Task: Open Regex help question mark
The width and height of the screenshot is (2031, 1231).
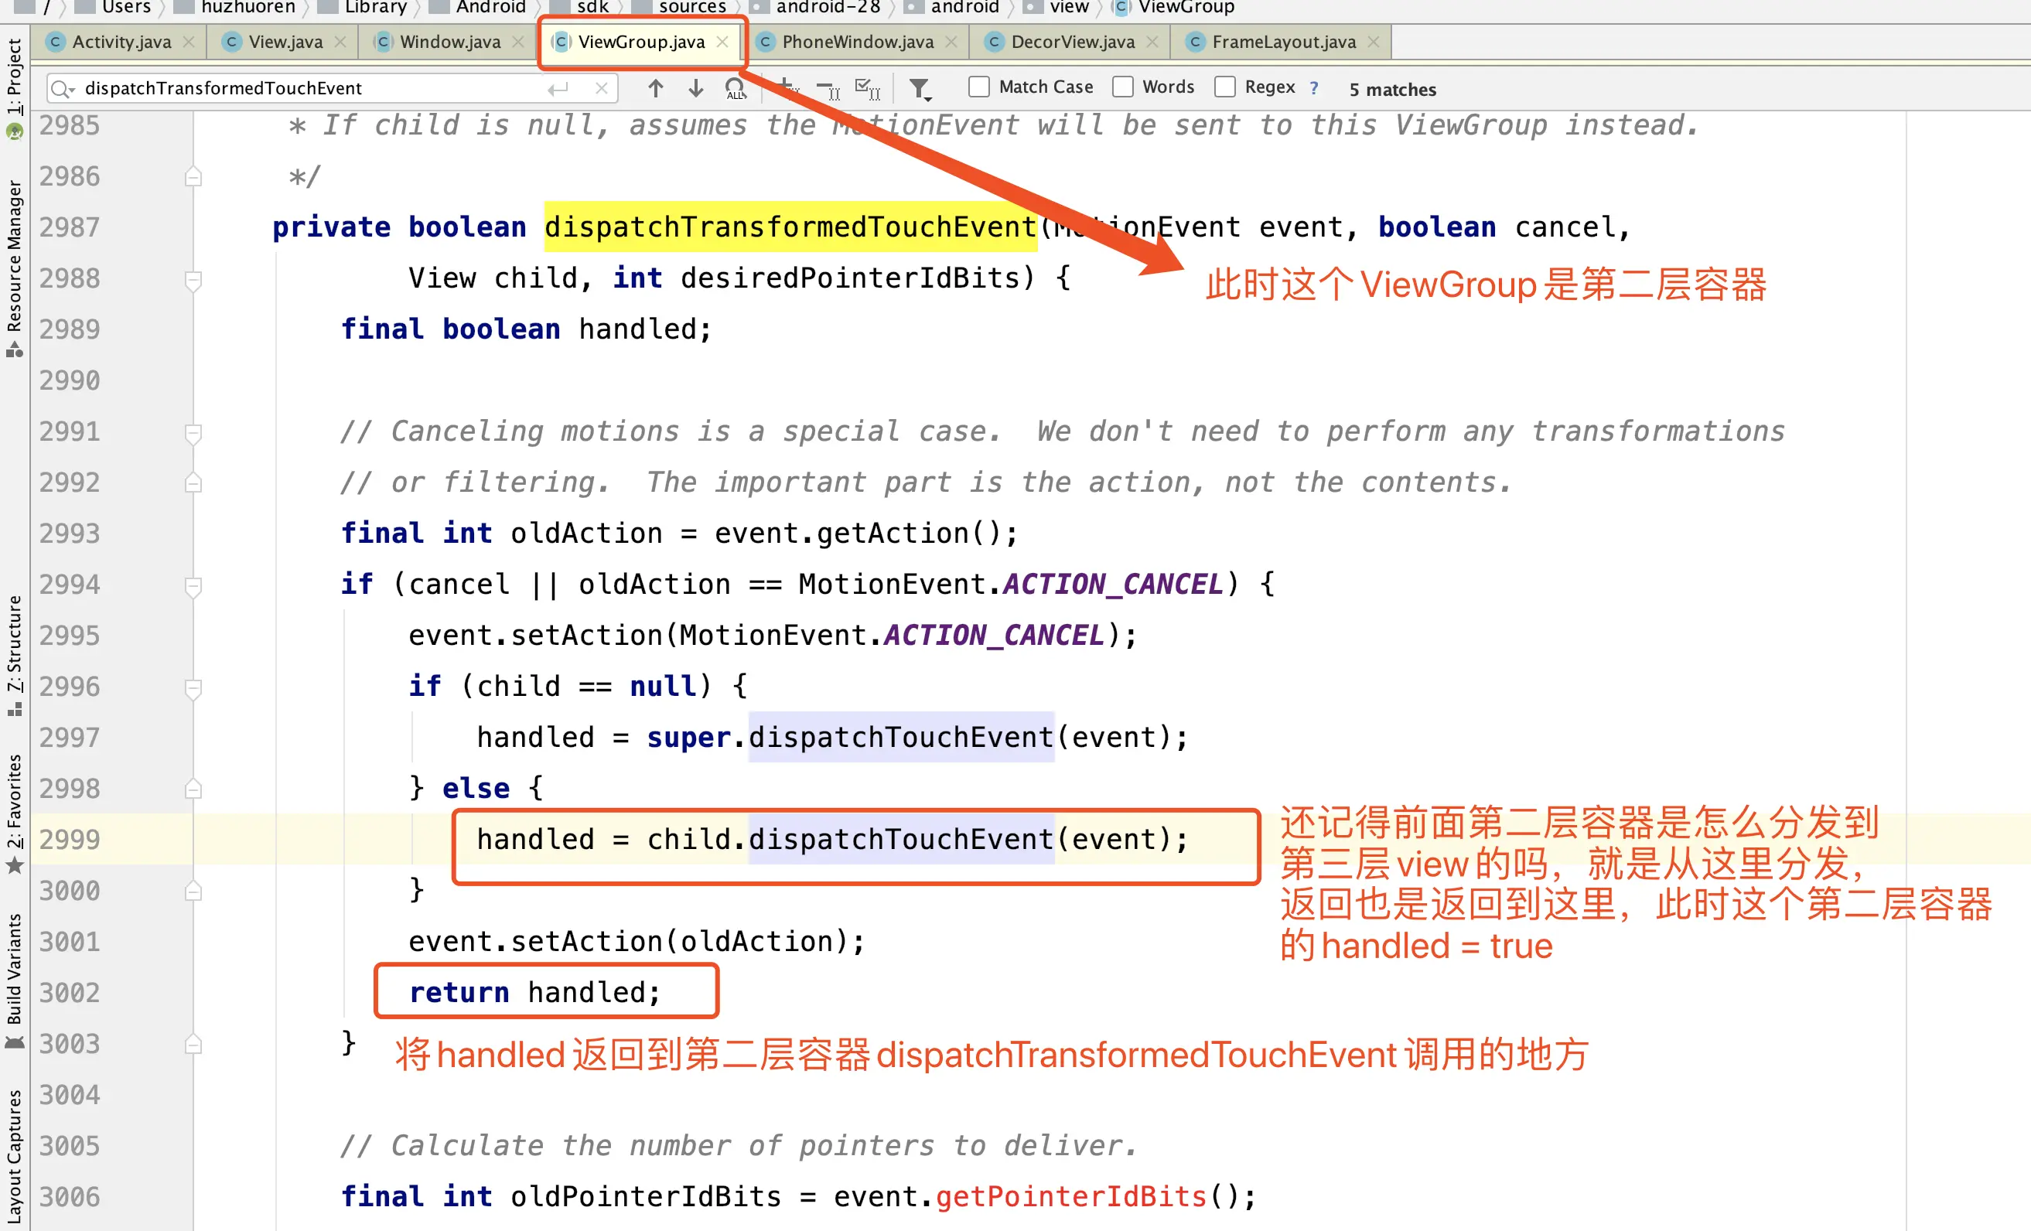Action: click(1314, 88)
